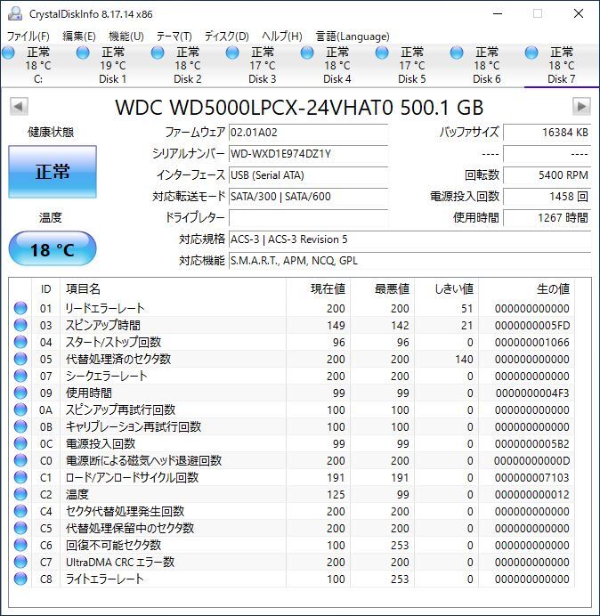Click the 正常 health status button
Viewport: 600px width, 616px height.
(x=53, y=172)
